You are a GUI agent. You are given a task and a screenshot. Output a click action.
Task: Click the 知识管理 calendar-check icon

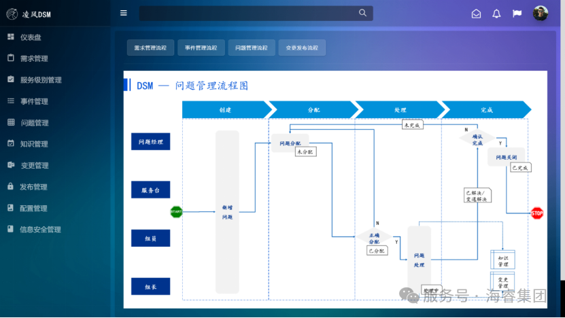point(11,143)
